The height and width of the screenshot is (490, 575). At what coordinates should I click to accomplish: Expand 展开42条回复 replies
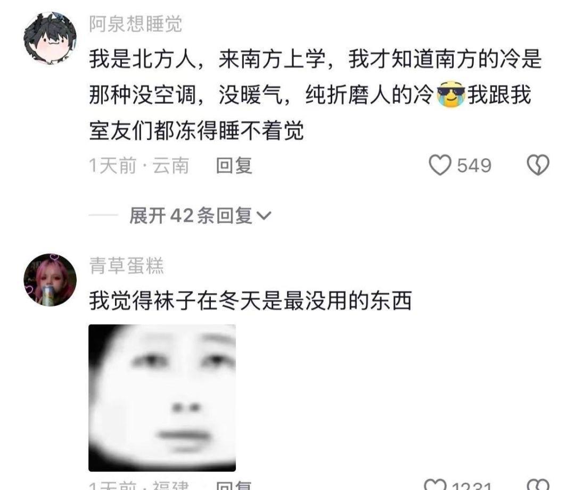(x=200, y=215)
